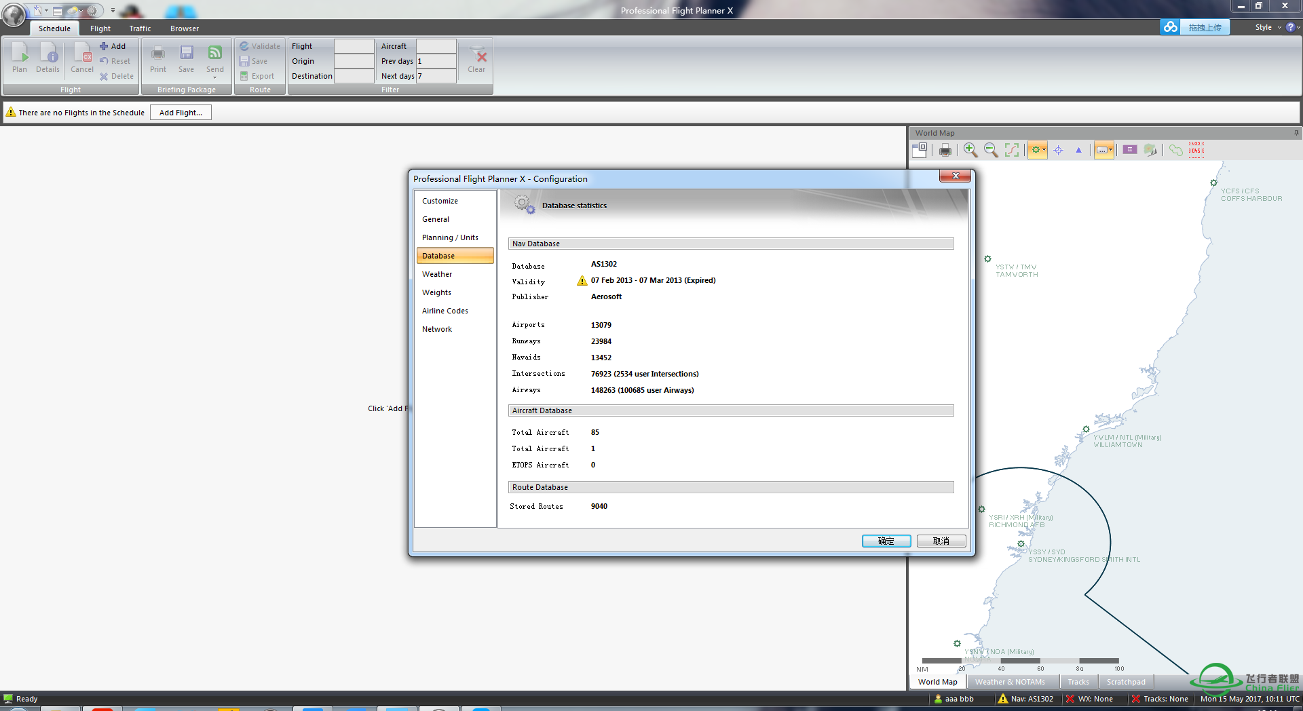Select Weather in configuration list
Screen dimensions: 1303x711
pos(437,274)
